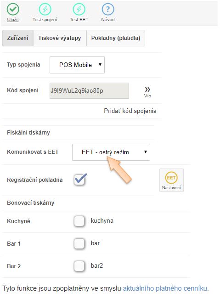The height and width of the screenshot is (298, 220).
Task: Click Pridať kód spojenia link
Action: coord(130,111)
